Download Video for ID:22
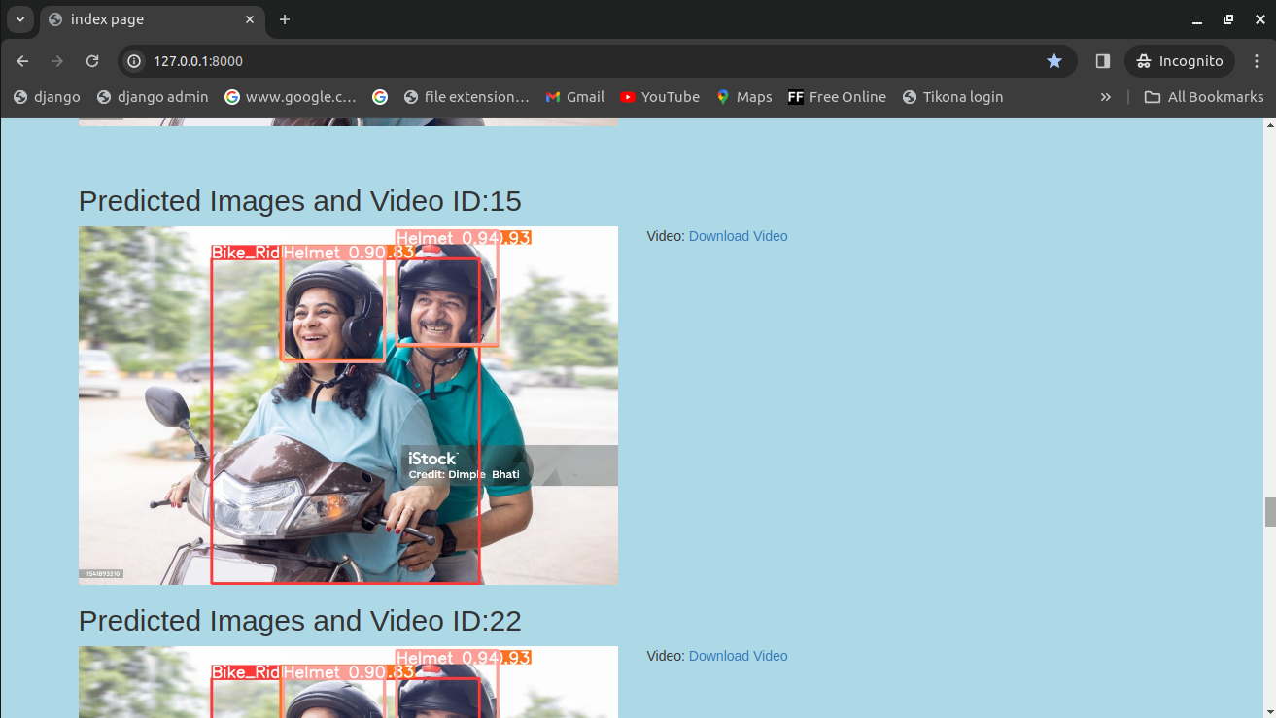Screen dimensions: 1276x718 coord(738,656)
